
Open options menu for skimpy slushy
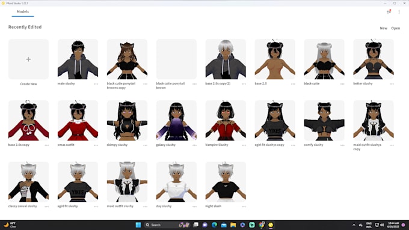click(x=146, y=145)
